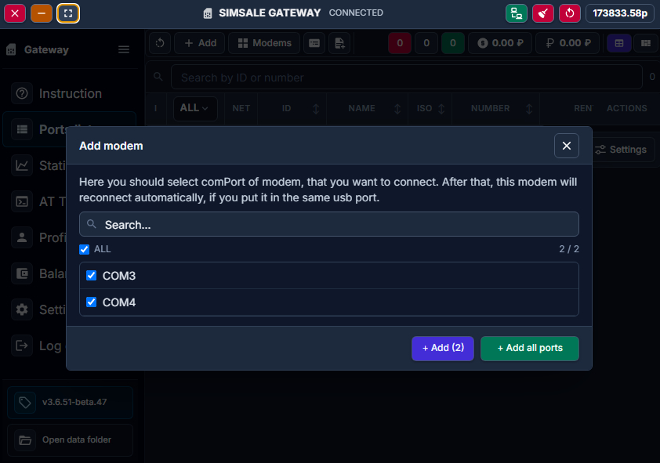Uncheck the ALL checkbox
This screenshot has width=660, height=463.
pos(84,249)
